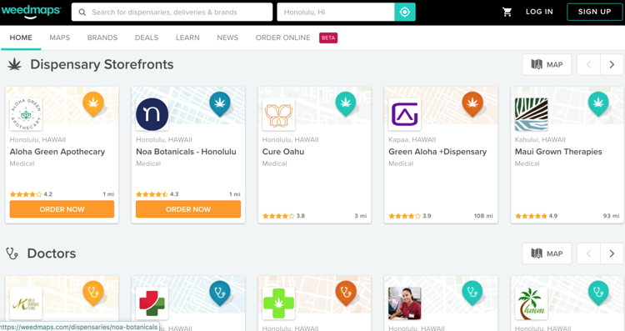Open the Aloha Green Apothecary logo
This screenshot has width=625, height=331.
pyautogui.click(x=26, y=114)
